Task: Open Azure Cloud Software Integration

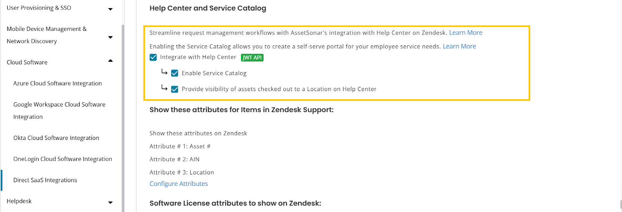Action: 58,83
